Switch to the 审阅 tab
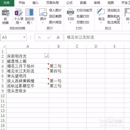 pyautogui.click(x=97, y=3)
